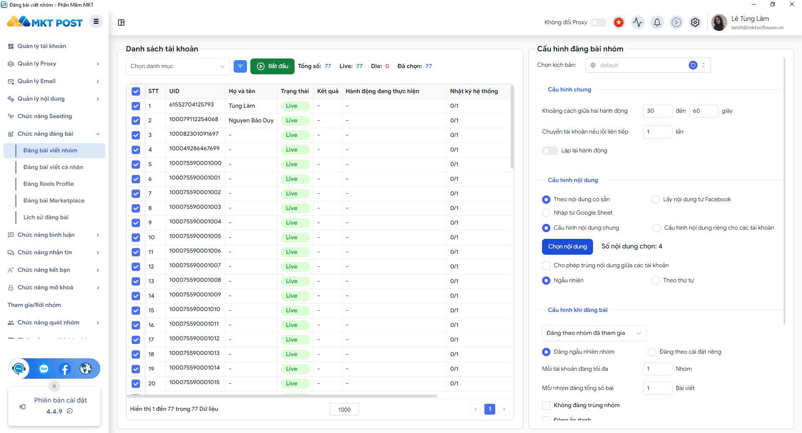
Task: Open the Facebook contact icon
Action: pyautogui.click(x=65, y=369)
